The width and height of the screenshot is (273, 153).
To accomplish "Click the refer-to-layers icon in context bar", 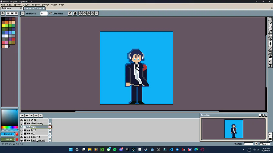I will tap(70, 13).
